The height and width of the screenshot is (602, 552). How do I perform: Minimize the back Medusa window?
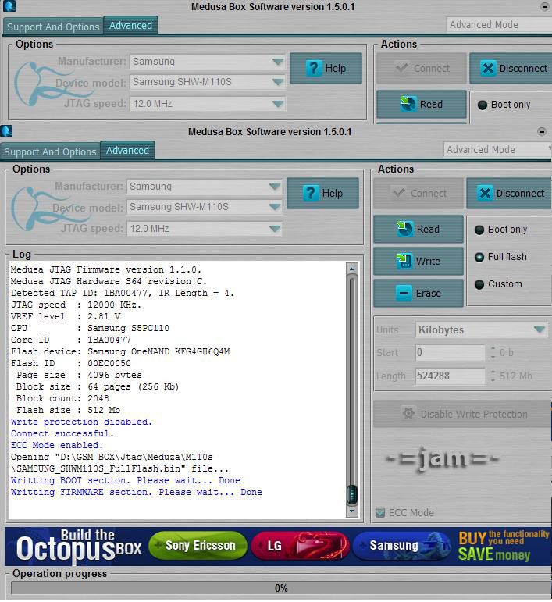(545, 7)
